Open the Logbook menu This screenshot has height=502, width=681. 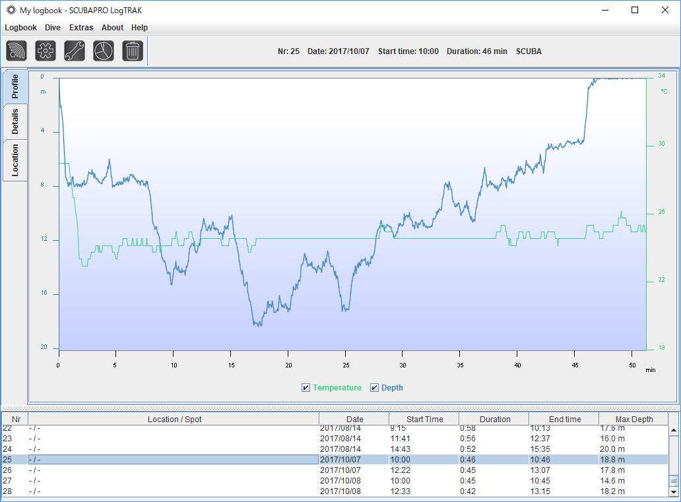tap(20, 27)
